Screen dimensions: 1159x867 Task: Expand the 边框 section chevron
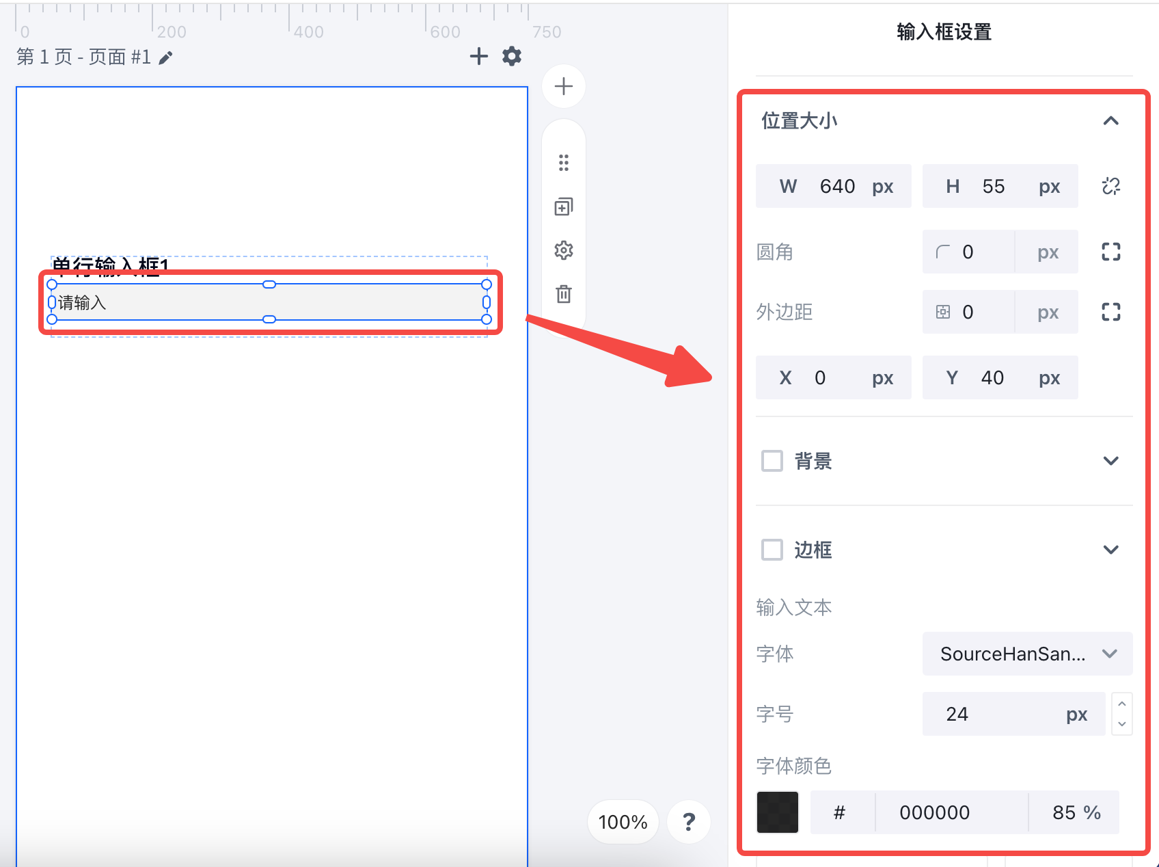coord(1111,550)
